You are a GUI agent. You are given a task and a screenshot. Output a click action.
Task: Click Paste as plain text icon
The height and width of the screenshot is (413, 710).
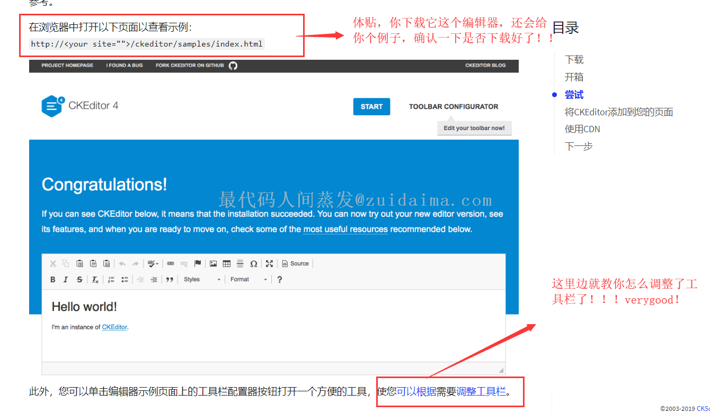coord(93,263)
